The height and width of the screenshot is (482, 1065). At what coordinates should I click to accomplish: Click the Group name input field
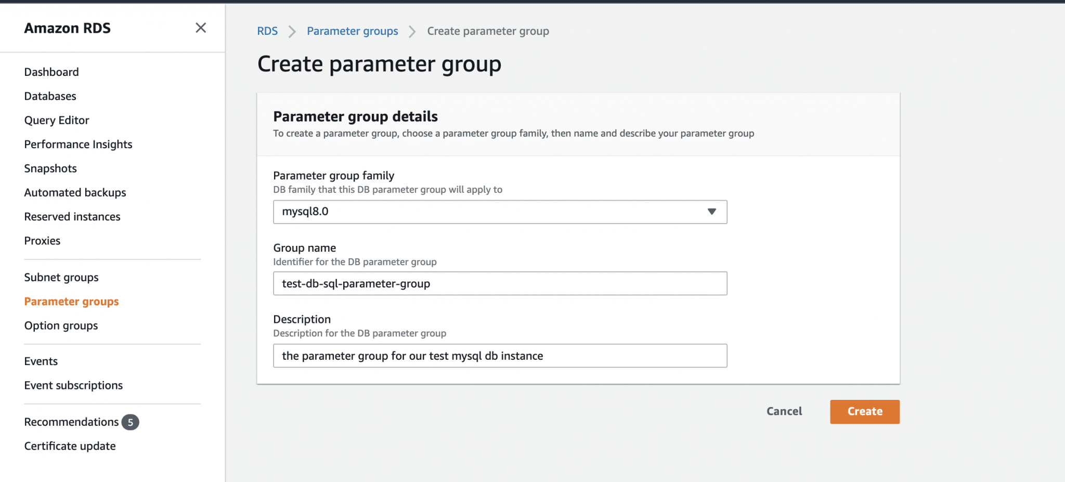click(500, 284)
